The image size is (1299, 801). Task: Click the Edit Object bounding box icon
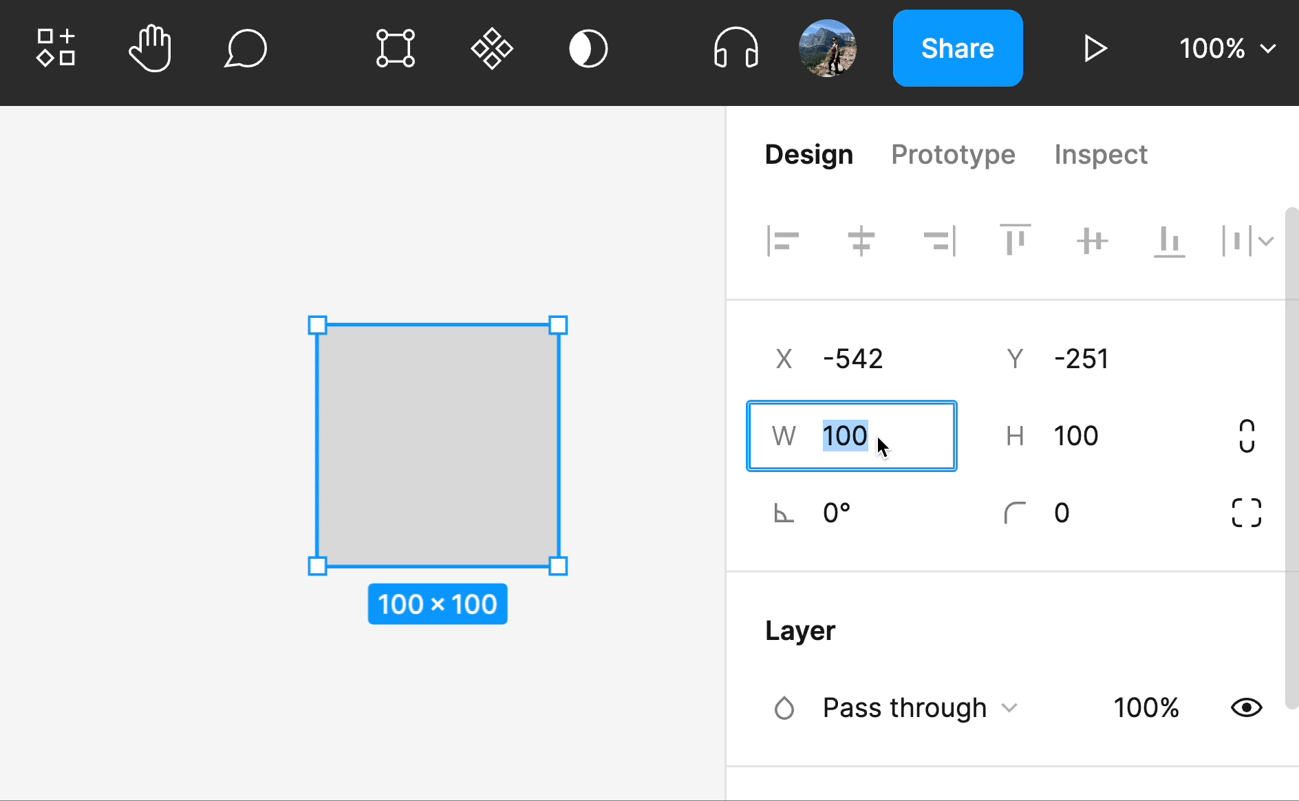tap(396, 48)
